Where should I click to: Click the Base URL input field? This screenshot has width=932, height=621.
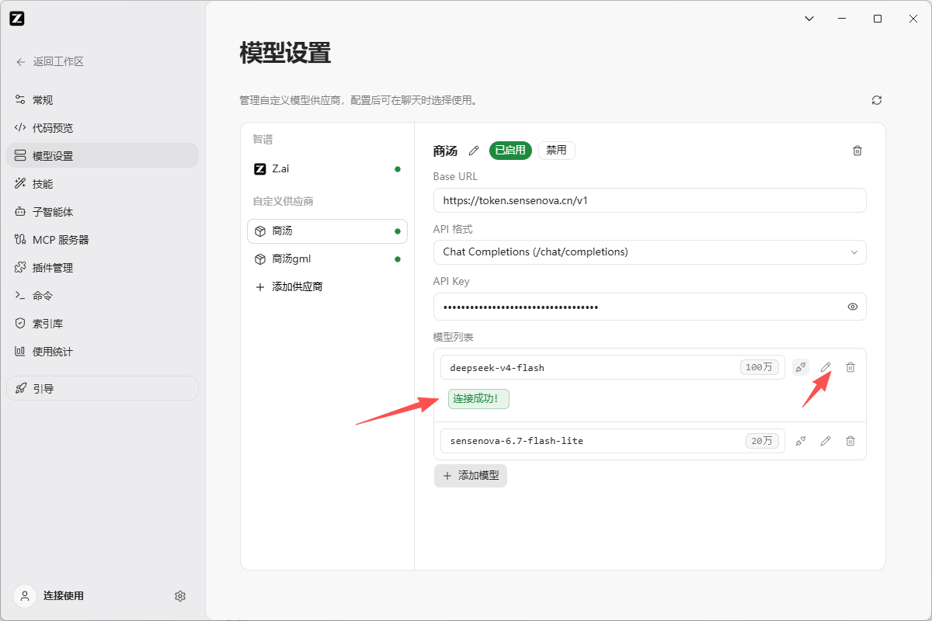649,200
